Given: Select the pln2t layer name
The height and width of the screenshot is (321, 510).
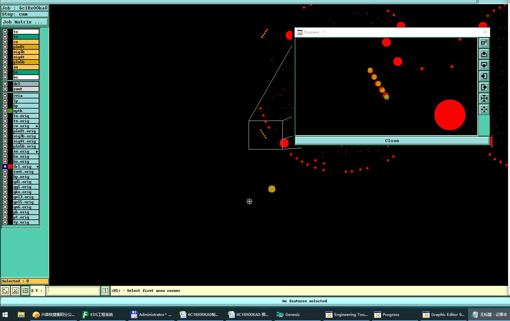Looking at the screenshot, I should click(26, 47).
